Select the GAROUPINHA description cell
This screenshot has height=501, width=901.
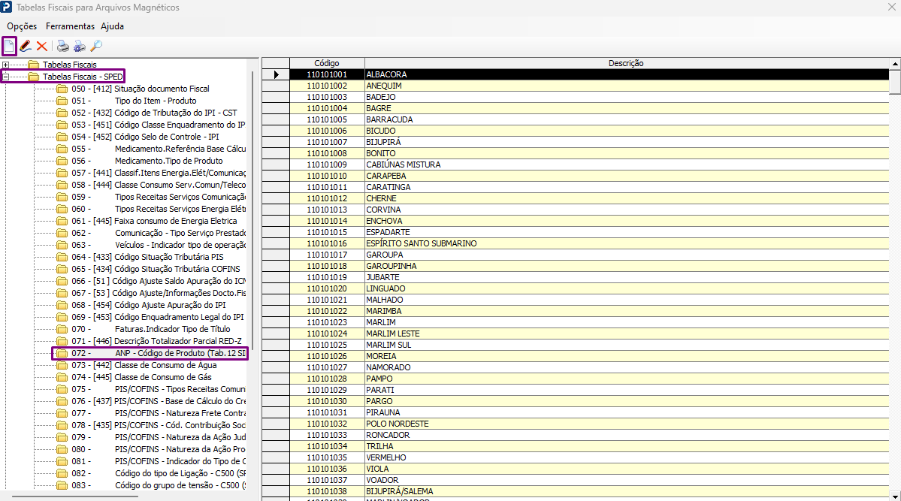click(x=627, y=266)
